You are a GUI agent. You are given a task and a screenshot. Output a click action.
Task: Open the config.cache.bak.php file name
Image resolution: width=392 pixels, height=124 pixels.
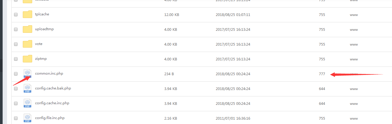tap(53, 88)
